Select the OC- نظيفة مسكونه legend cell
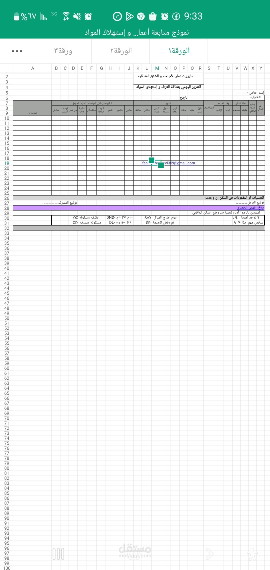 click(86, 218)
